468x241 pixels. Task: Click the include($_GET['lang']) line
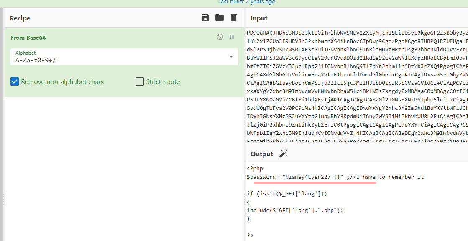[295, 211]
